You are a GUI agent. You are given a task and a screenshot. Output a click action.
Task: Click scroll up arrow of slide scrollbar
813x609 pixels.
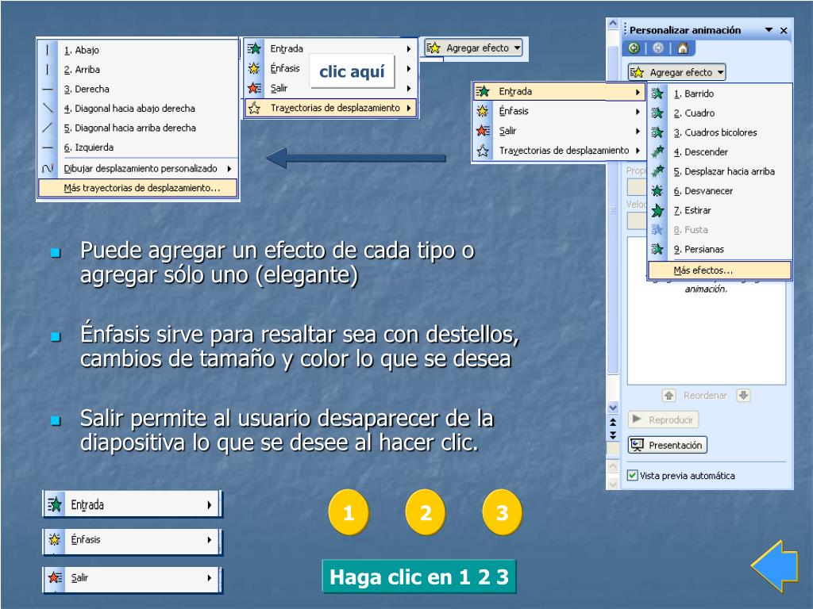click(x=613, y=23)
